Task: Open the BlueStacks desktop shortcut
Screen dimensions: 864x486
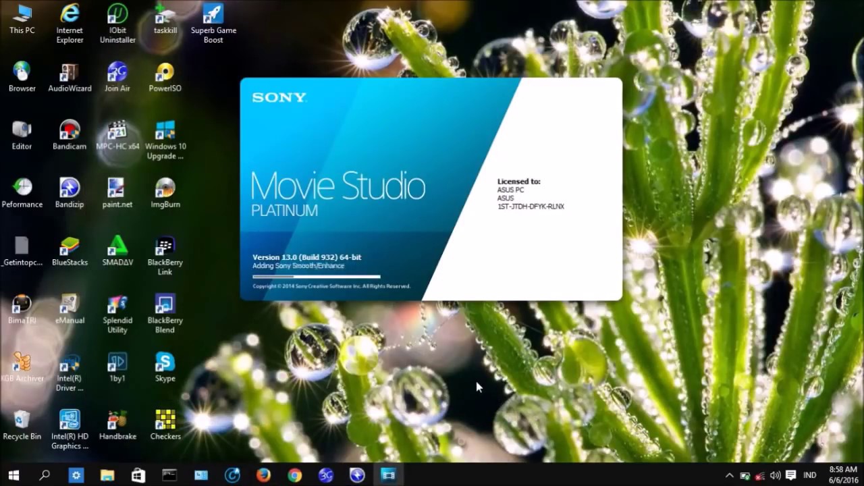Action: 70,252
